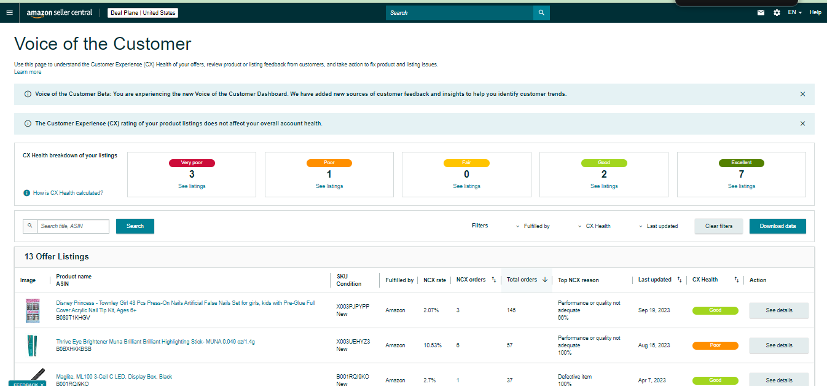Click the Sep 19, 2023 date cell
Image resolution: width=827 pixels, height=386 pixels.
pyautogui.click(x=654, y=310)
